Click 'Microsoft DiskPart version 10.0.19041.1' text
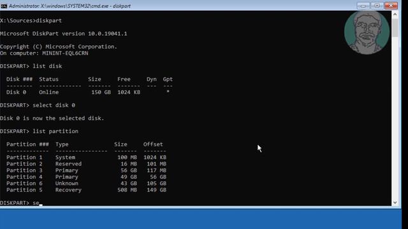The height and width of the screenshot is (229, 408). [x=64, y=34]
